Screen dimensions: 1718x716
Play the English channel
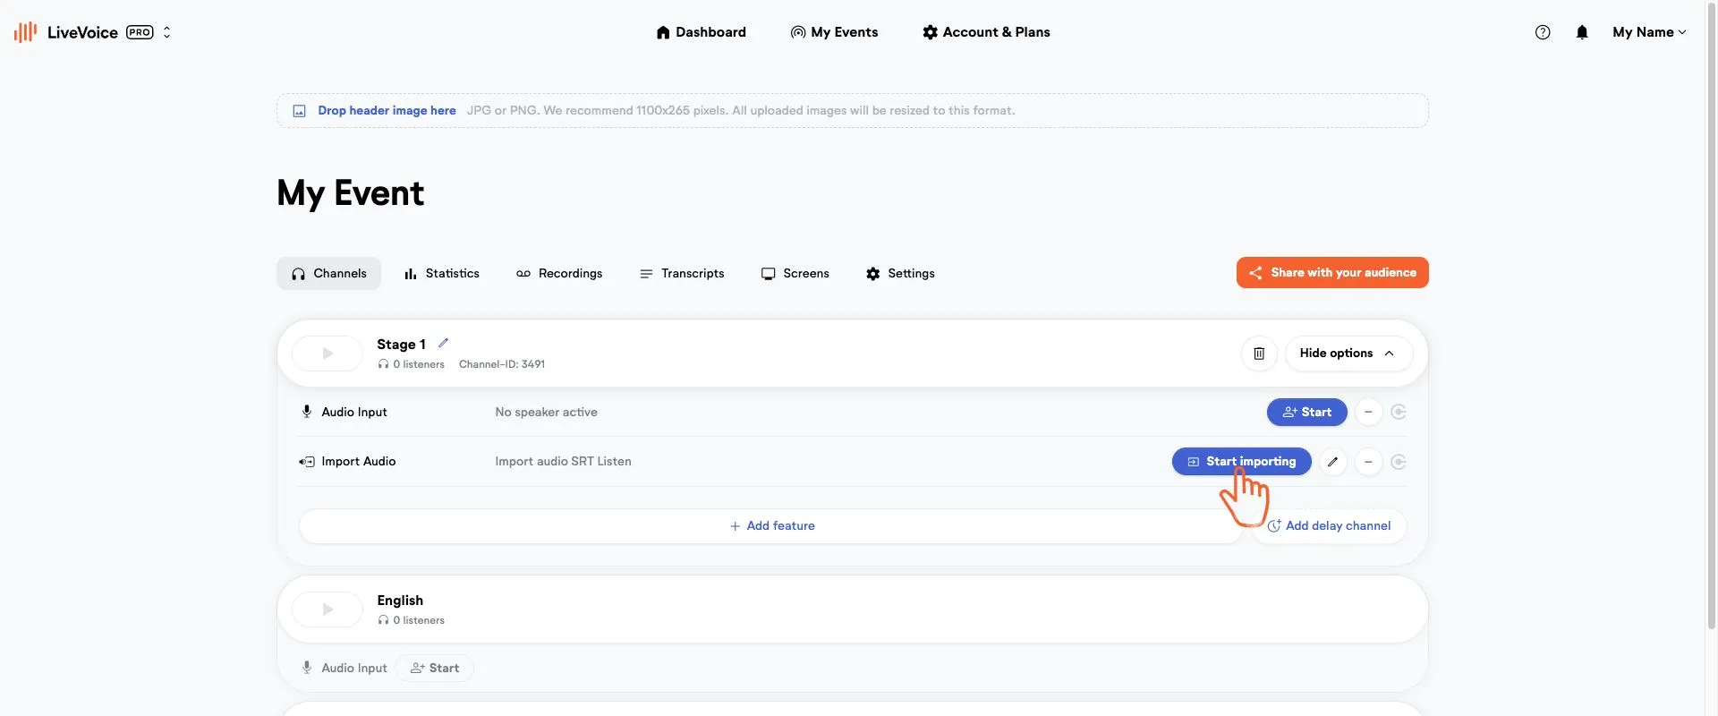point(327,609)
